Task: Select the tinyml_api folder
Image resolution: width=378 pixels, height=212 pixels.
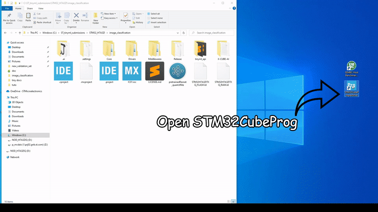Action: pyautogui.click(x=200, y=50)
